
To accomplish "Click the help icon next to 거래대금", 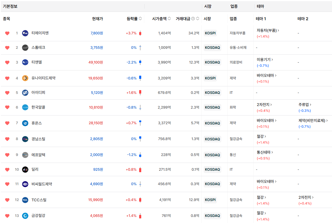I will tap(193, 19).
